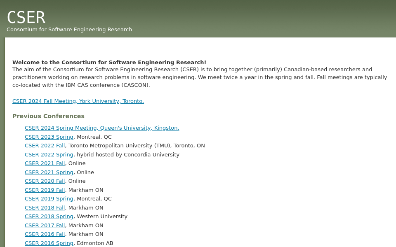Click the welcome paragraph text

click(200, 77)
